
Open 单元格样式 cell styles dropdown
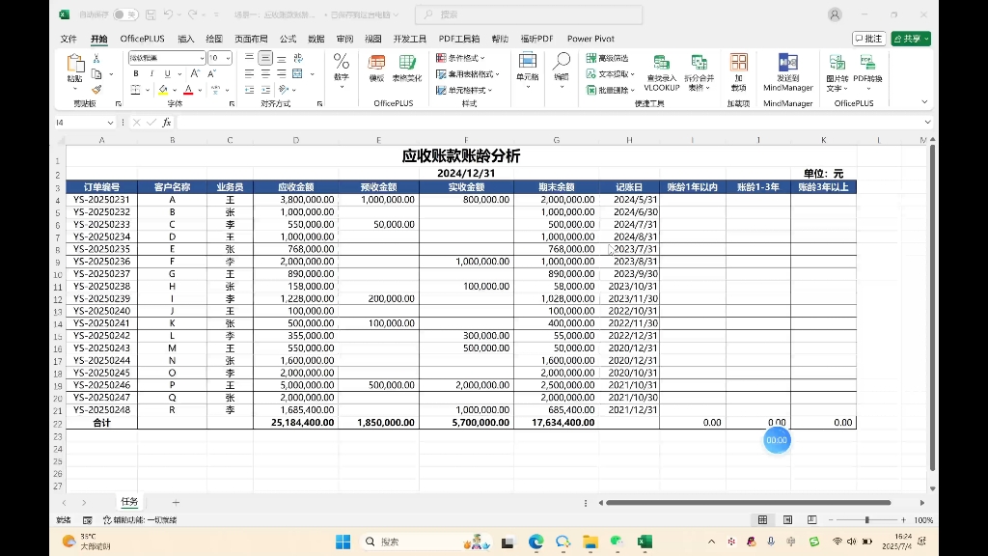pos(464,90)
